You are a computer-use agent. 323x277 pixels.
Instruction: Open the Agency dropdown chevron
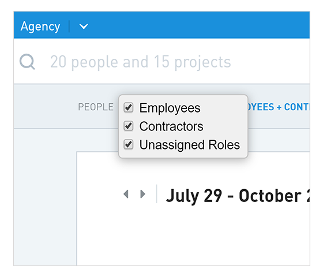[x=84, y=27]
